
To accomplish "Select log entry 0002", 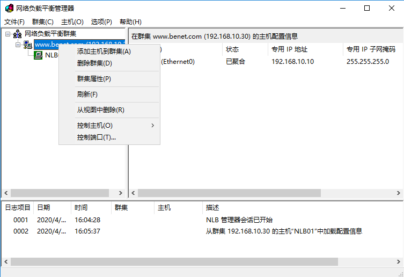I will coord(20,231).
